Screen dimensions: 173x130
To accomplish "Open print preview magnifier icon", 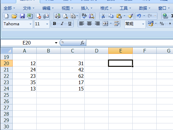I will [65, 16].
